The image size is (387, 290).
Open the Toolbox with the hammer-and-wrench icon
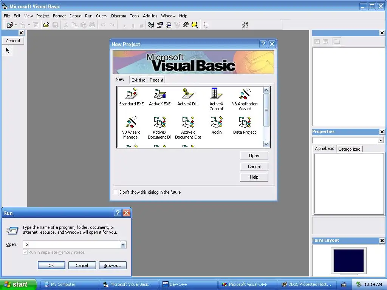pyautogui.click(x=186, y=25)
